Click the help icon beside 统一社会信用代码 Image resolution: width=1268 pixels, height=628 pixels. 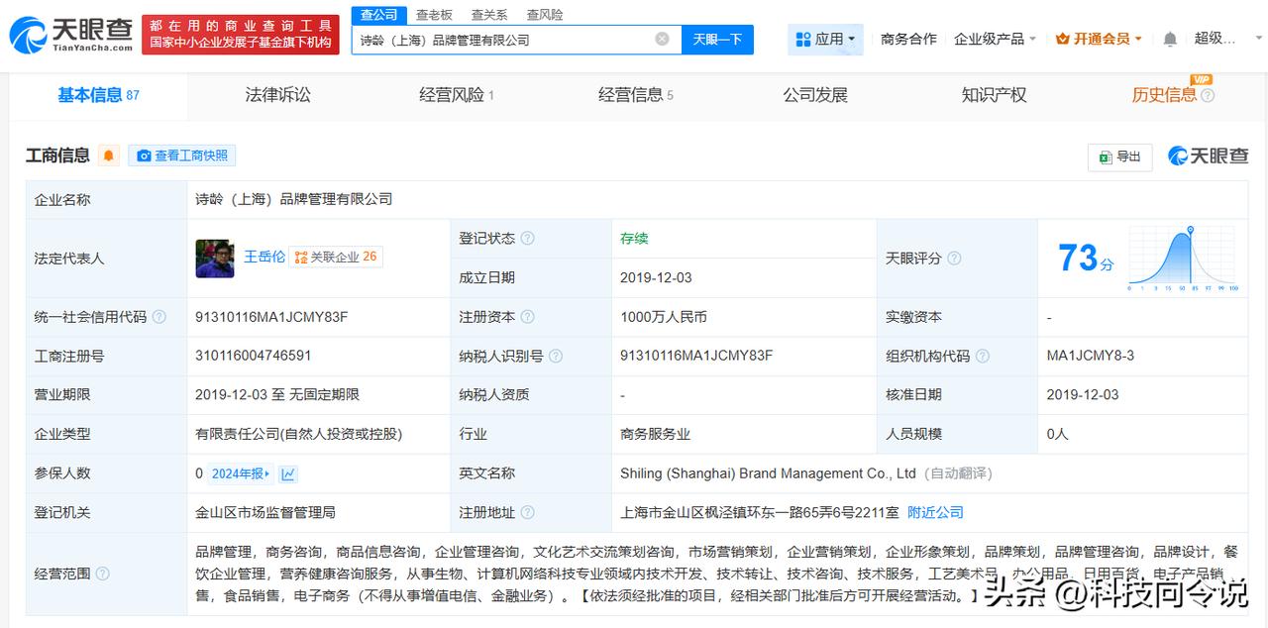[159, 317]
